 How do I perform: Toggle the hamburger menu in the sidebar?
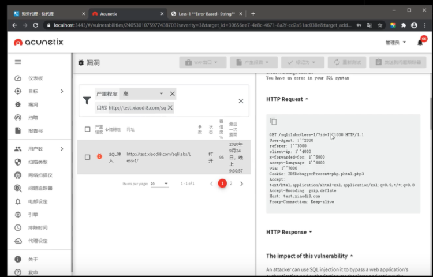(x=18, y=62)
